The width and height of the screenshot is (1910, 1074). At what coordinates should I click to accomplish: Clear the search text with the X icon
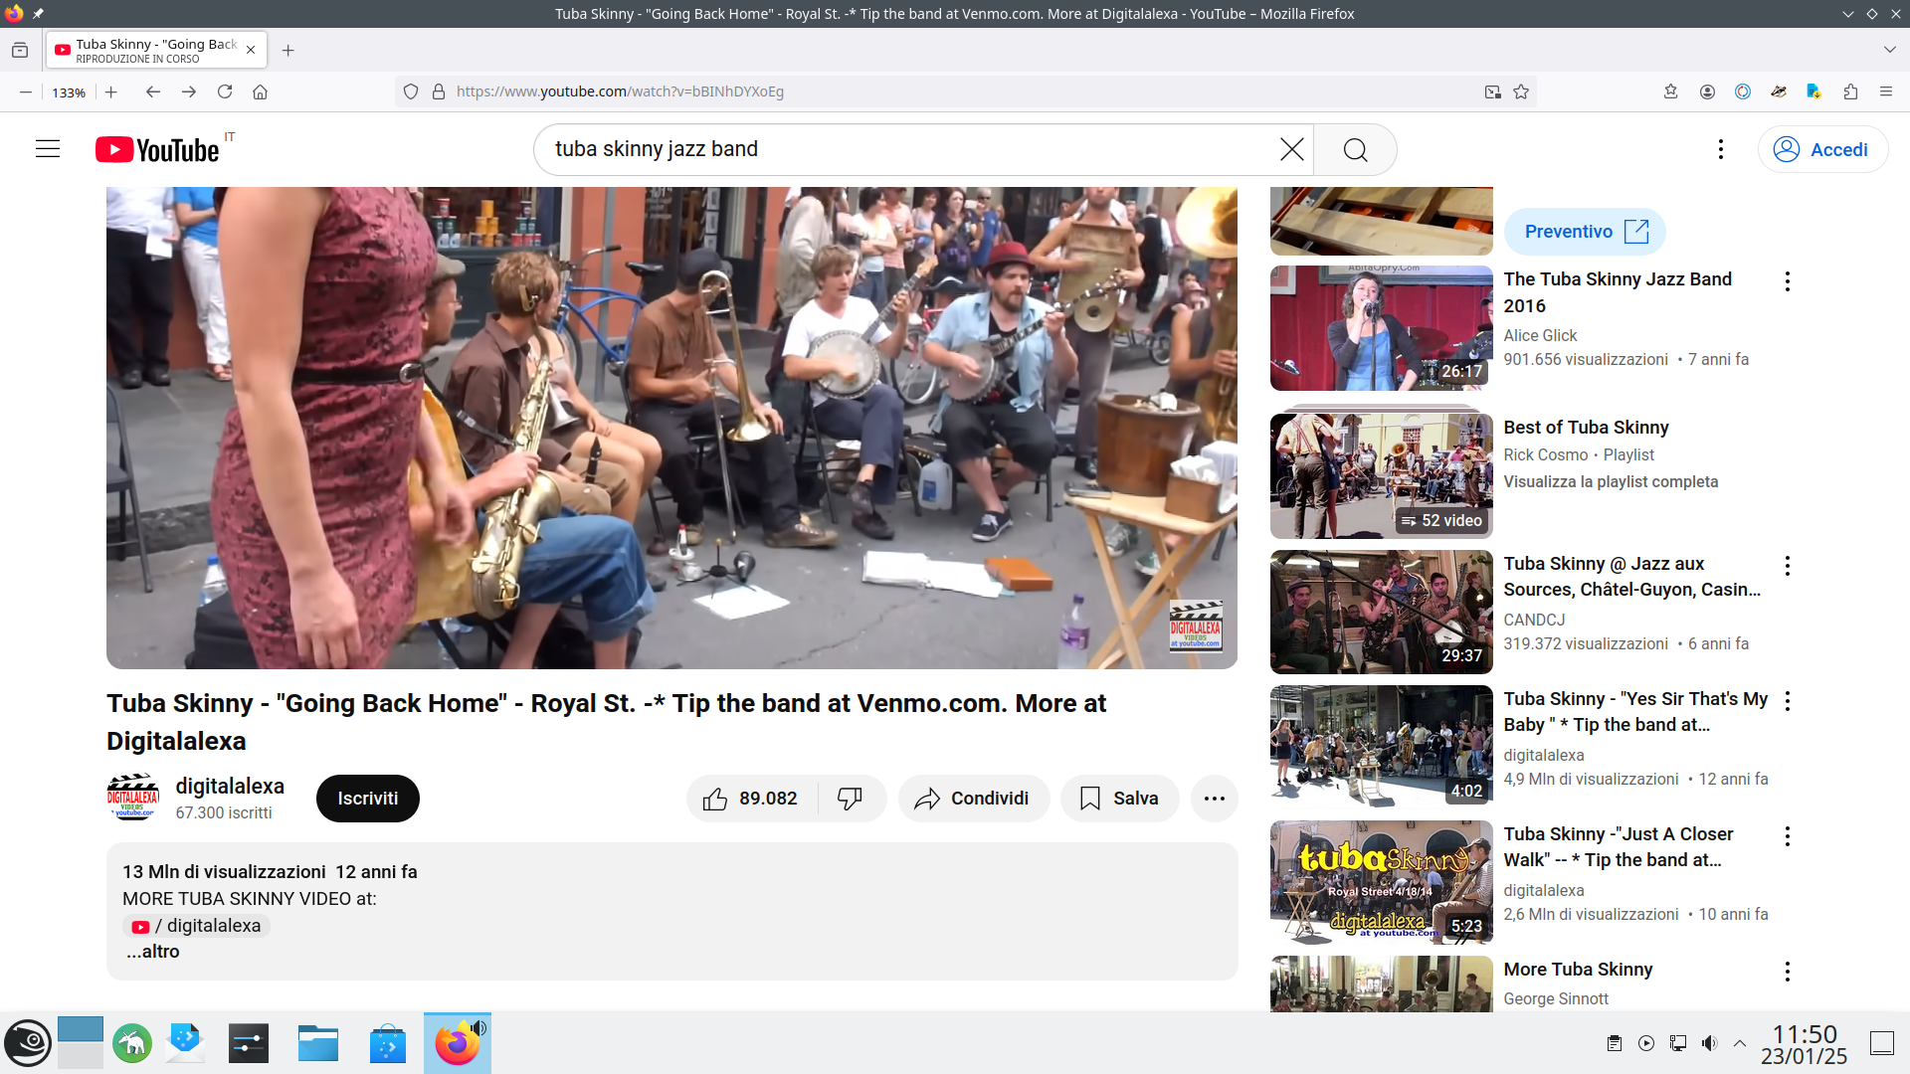point(1291,149)
